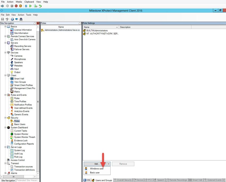The width and height of the screenshot is (226, 182).
Task: Click the Notification Profiles envelope icon
Action: click(12, 105)
